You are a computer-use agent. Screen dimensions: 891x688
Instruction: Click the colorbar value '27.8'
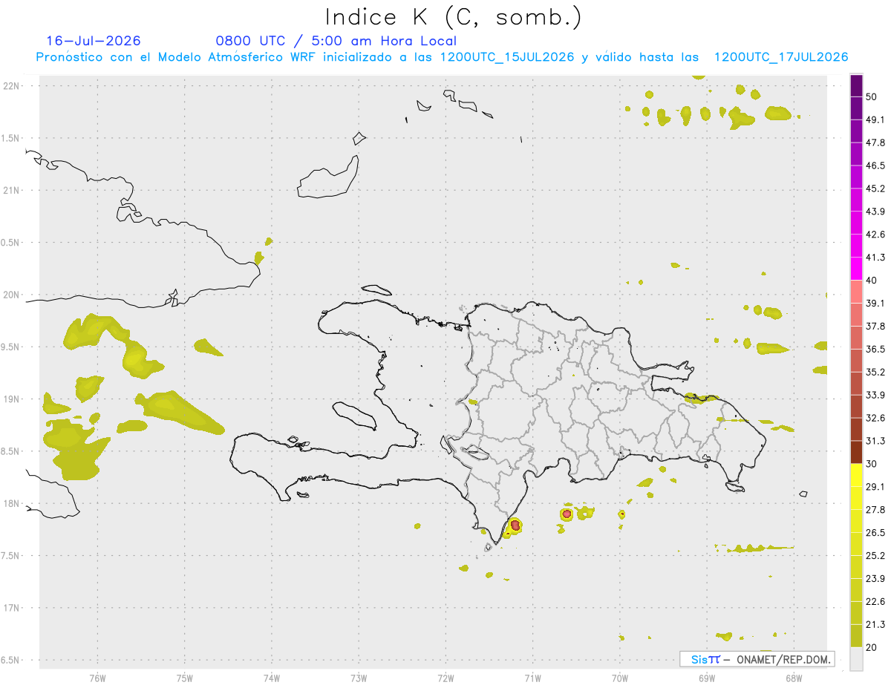coord(875,510)
